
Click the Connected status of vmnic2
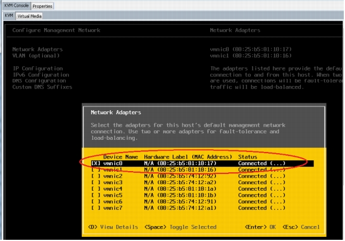(261, 176)
